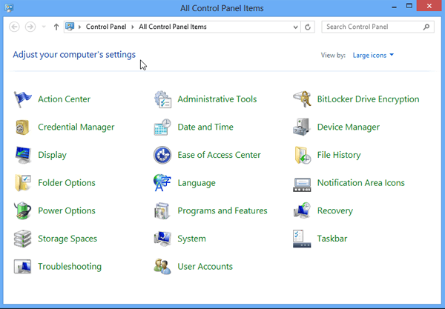
Task: Click the Language globe icon
Action: point(162,183)
